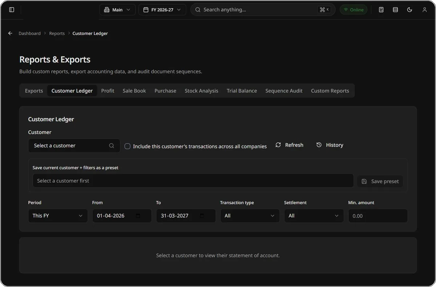Go back using the left arrow icon
Viewport: 436px width, 287px height.
tap(10, 33)
